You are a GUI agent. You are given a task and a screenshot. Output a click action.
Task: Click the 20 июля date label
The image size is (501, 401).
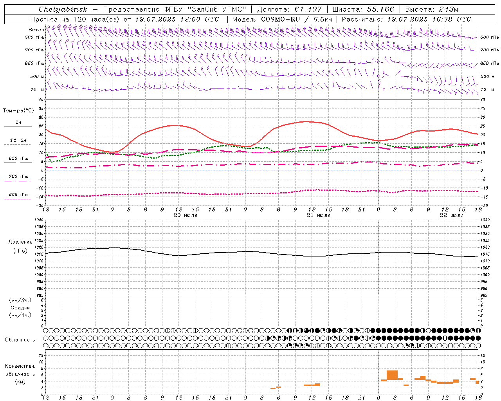(185, 215)
